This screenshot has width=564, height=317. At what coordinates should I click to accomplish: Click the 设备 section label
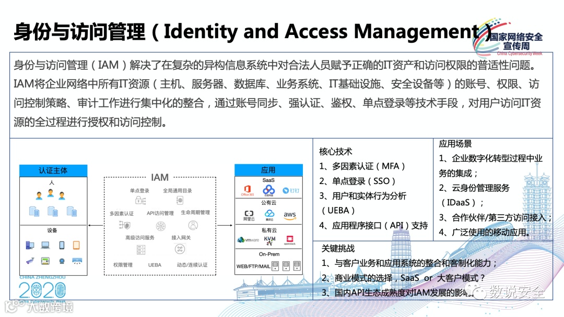[x=52, y=230]
